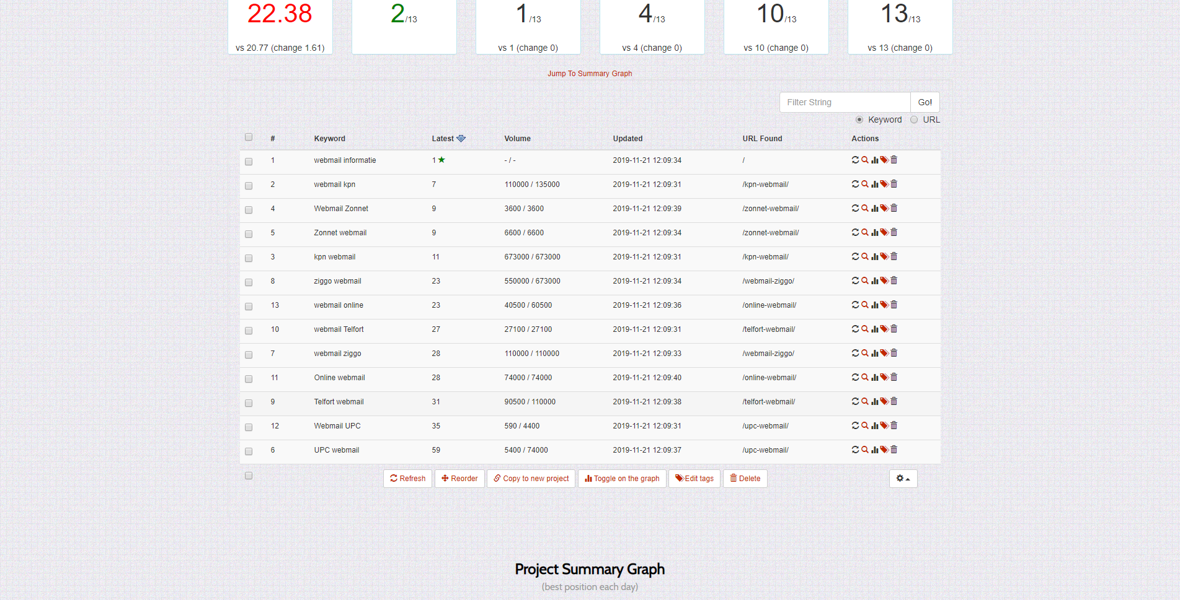Click the '/webmail-ziggo/' URL of 'ziggo webmail'
This screenshot has width=1180, height=600.
coord(768,281)
